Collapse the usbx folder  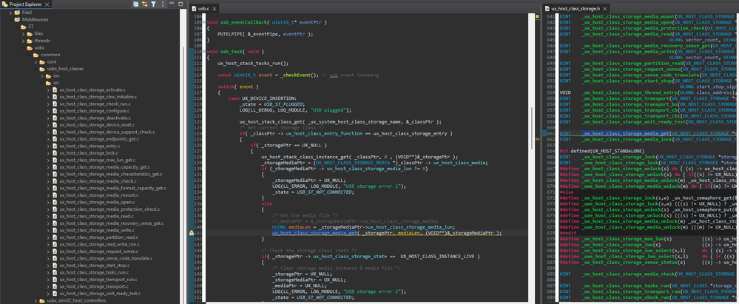click(23, 48)
